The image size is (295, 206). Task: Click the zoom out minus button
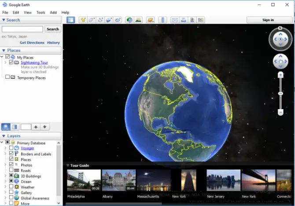coord(280,112)
